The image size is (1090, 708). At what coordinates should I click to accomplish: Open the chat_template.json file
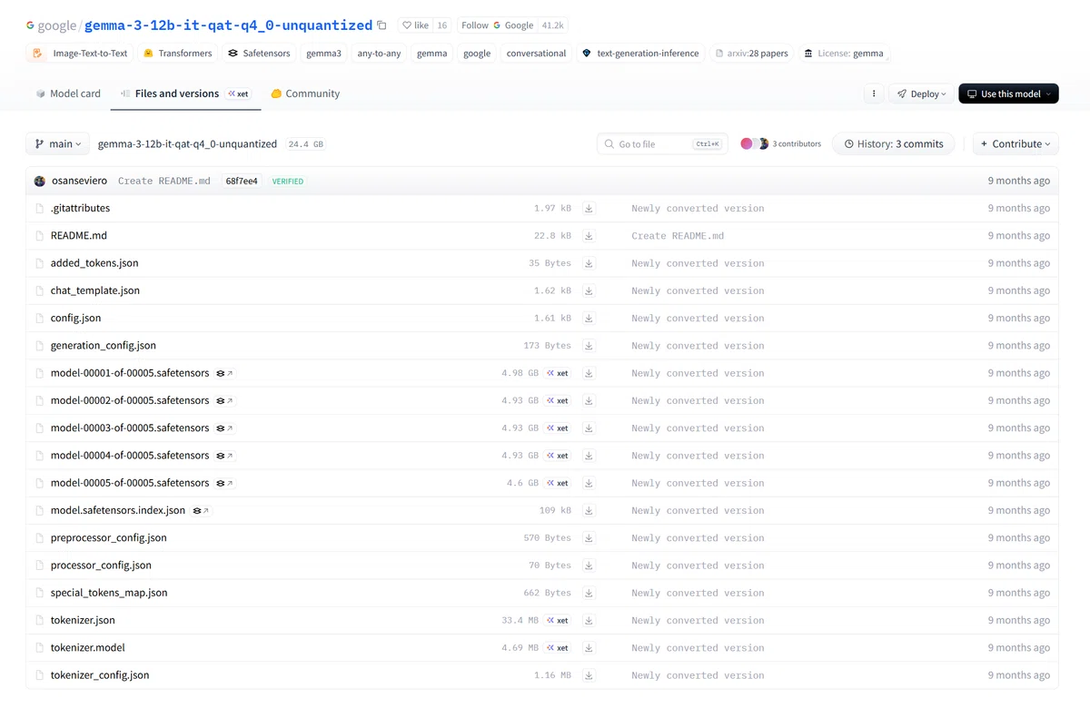click(x=95, y=290)
